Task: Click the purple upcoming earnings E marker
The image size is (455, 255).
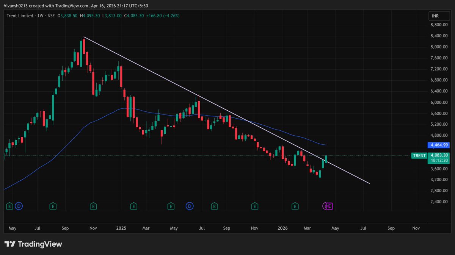Action: point(330,206)
